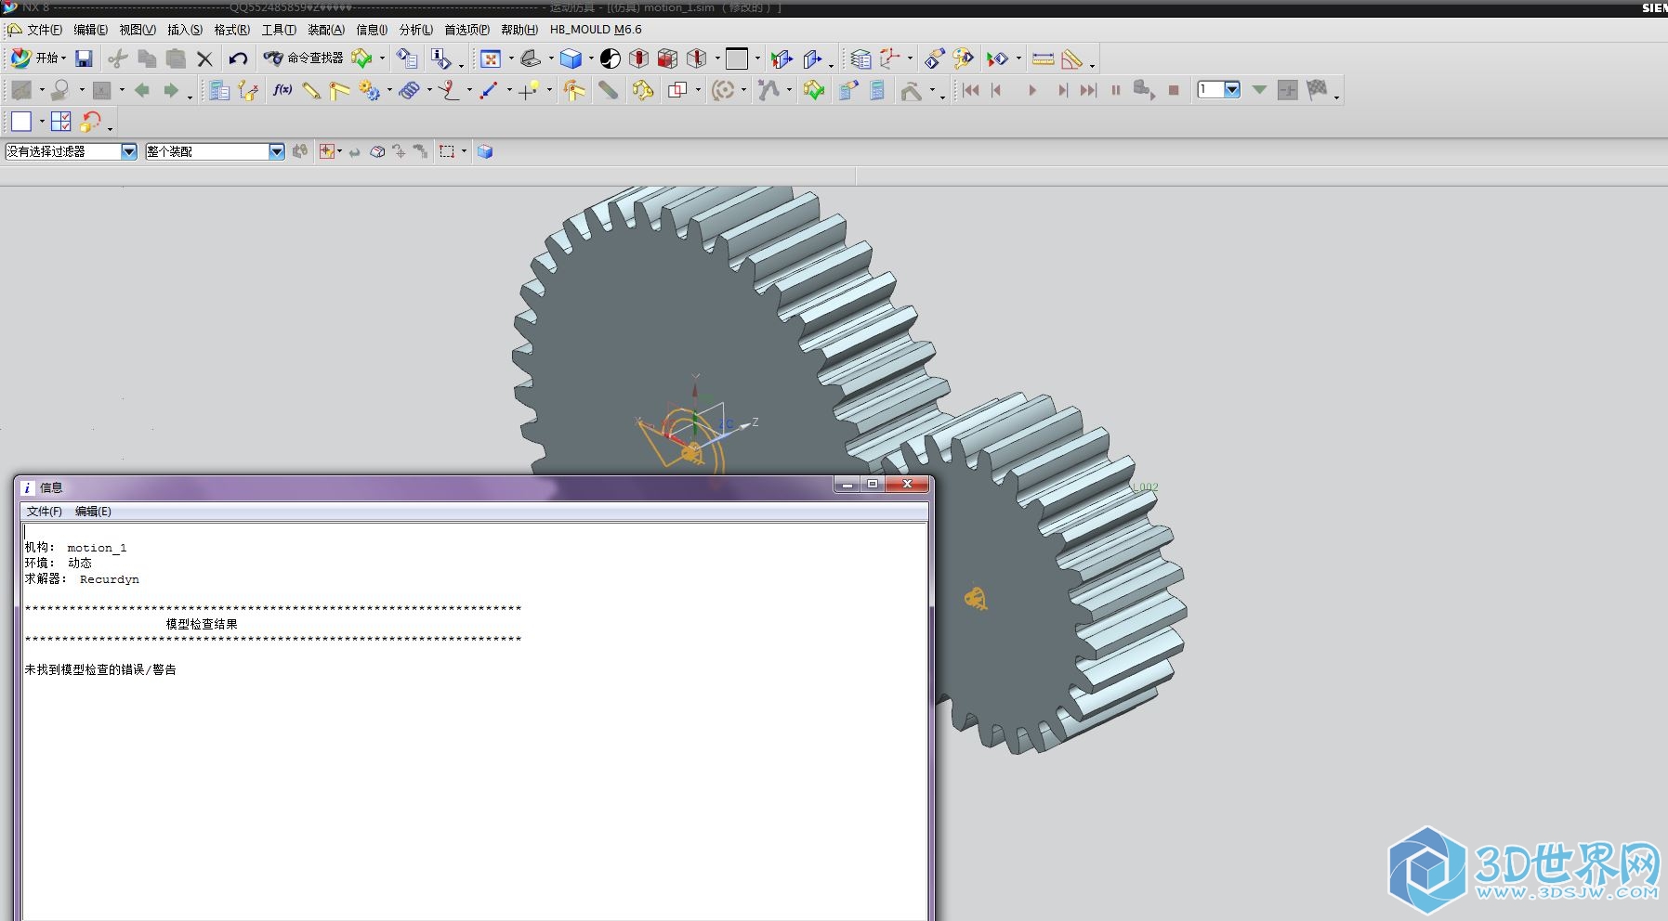Viewport: 1668px width, 921px height.
Task: Click the Information window text area
Action: 474,720
